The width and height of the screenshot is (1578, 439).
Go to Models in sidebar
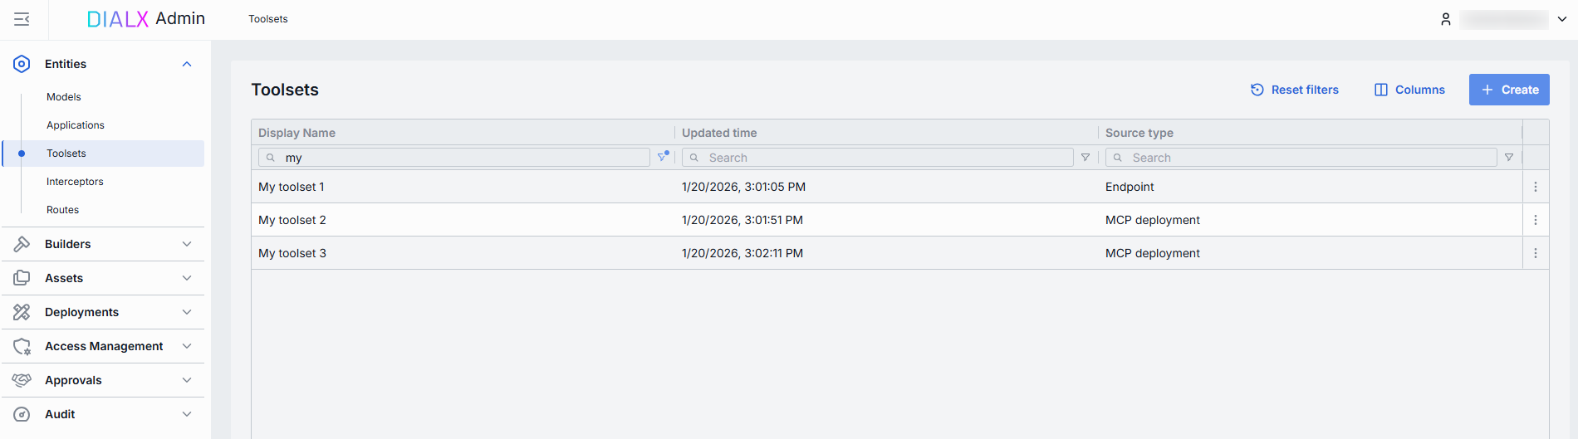pyautogui.click(x=64, y=97)
